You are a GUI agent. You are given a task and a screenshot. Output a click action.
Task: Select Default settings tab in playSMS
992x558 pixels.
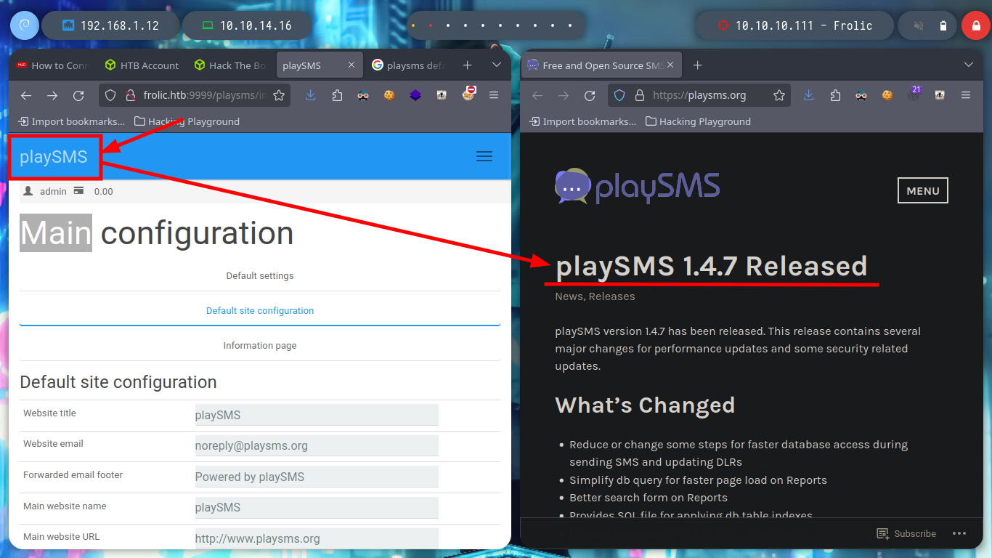point(260,275)
